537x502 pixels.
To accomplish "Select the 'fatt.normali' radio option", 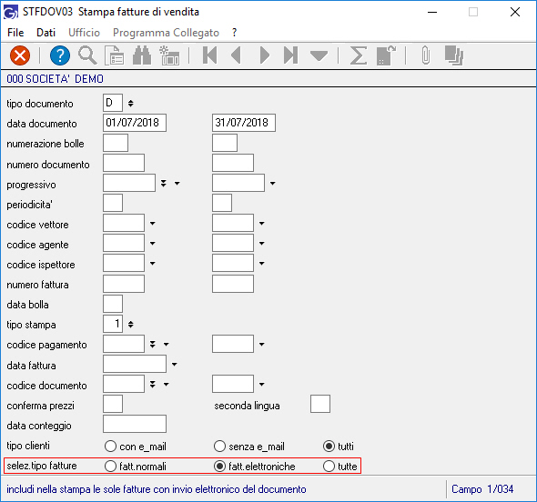I will (x=111, y=466).
